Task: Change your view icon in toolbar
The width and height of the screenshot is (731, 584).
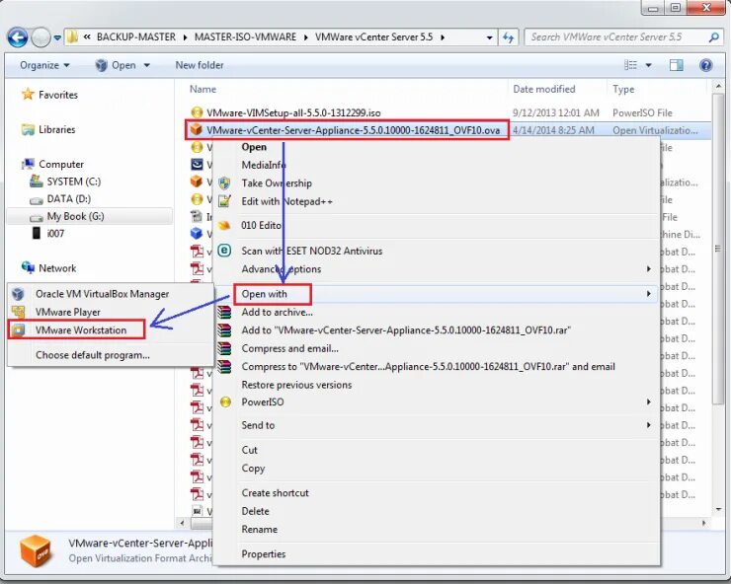Action: (x=630, y=65)
